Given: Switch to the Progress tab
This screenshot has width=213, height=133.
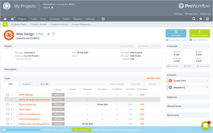Looking at the screenshot, I should (27, 84).
